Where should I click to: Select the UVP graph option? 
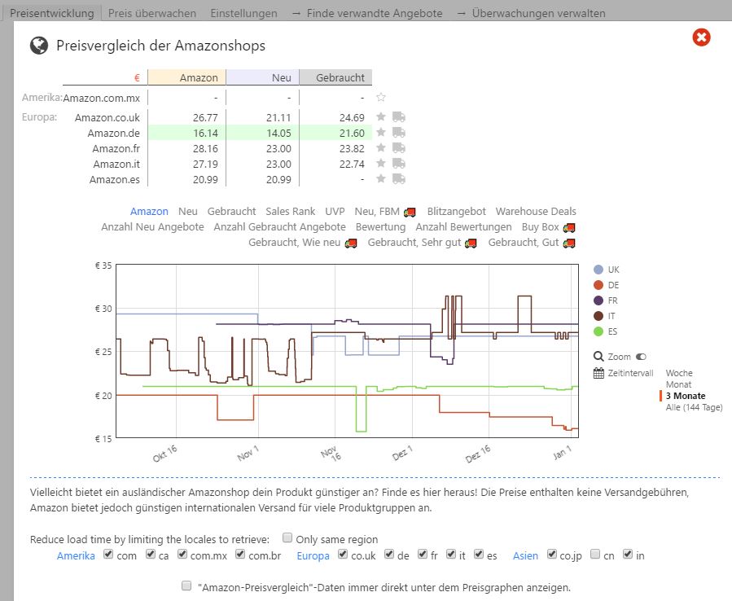click(335, 212)
